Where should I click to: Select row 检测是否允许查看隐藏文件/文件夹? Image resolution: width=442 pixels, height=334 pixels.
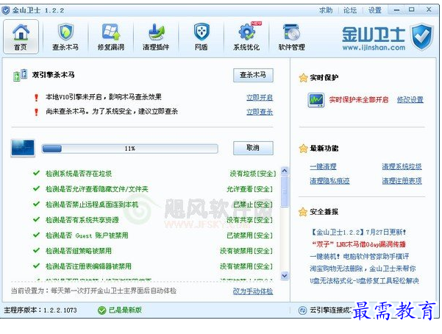tap(154, 189)
